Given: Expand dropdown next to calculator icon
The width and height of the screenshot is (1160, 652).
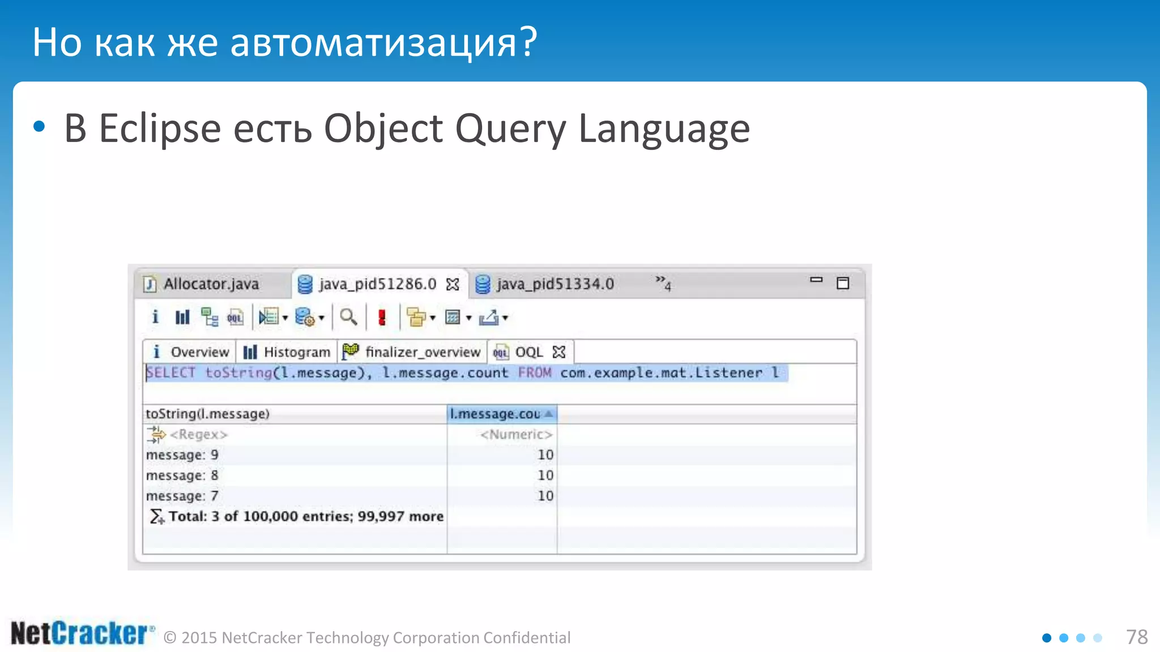Looking at the screenshot, I should tap(468, 318).
